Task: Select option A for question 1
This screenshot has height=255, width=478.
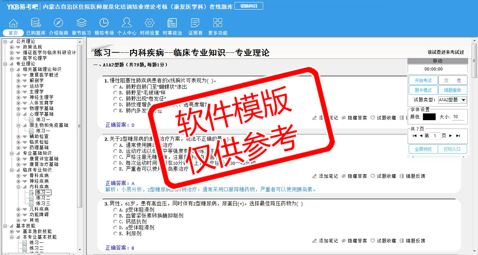Action: [115, 87]
